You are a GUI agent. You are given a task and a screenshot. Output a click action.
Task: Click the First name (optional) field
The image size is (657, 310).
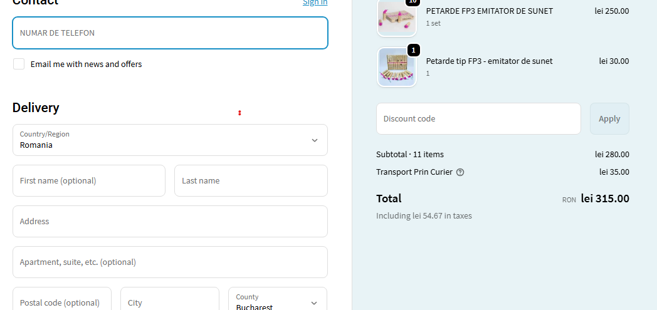[89, 180]
